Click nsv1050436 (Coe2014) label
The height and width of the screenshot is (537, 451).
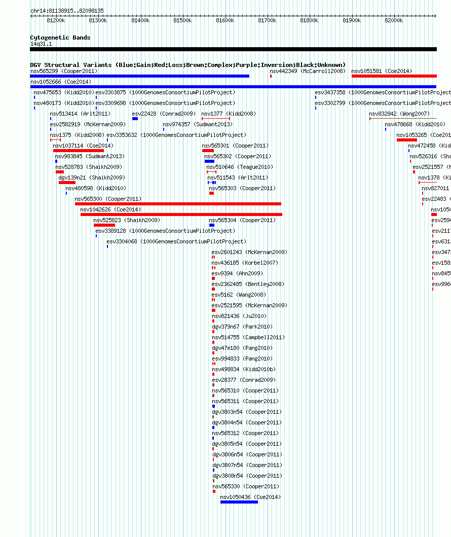(x=250, y=496)
